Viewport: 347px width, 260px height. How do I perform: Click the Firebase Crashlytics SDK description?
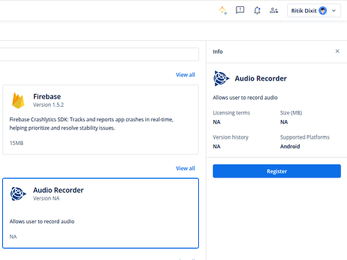coord(91,123)
